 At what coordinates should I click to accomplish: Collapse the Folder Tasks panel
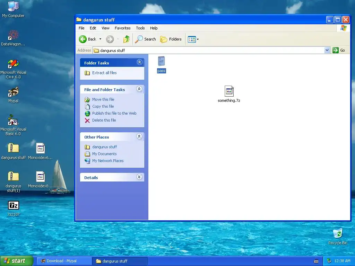(x=139, y=62)
